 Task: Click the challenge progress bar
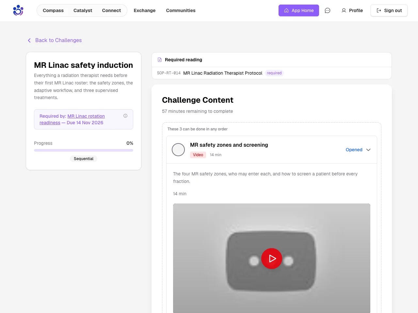click(84, 150)
